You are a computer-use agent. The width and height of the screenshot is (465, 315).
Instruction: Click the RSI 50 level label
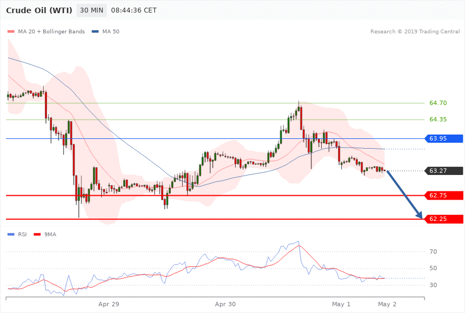433,268
